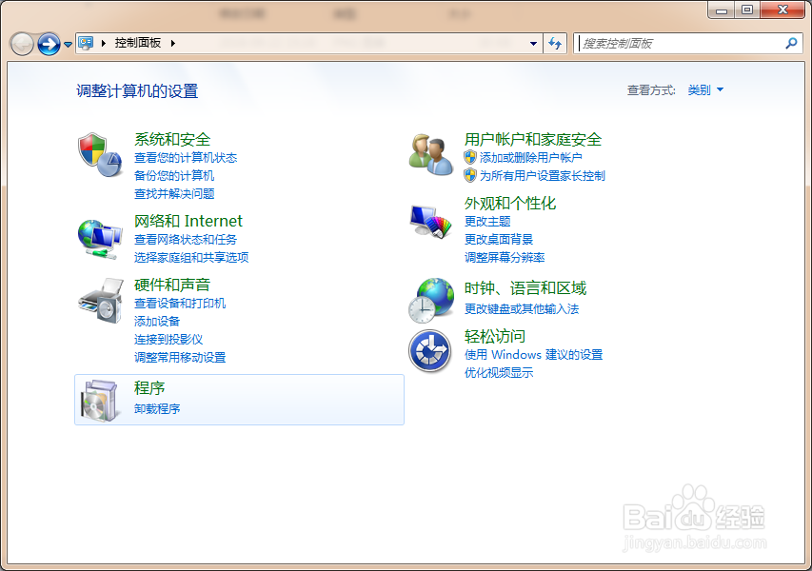Expand arrow before 控制面板 breadcrumb
The height and width of the screenshot is (571, 812).
(x=104, y=44)
